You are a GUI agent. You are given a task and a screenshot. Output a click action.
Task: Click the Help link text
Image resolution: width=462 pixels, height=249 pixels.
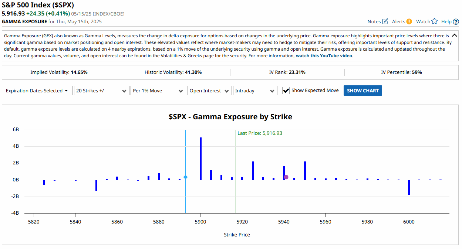[x=446, y=21]
